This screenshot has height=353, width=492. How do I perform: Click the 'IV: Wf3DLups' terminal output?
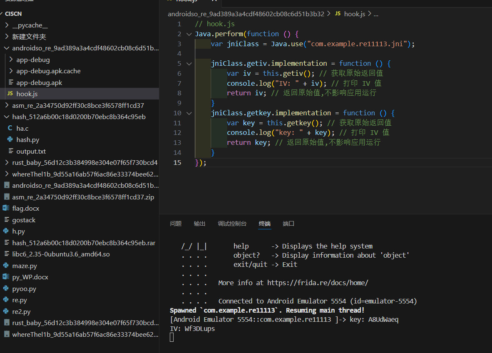pyautogui.click(x=192, y=328)
